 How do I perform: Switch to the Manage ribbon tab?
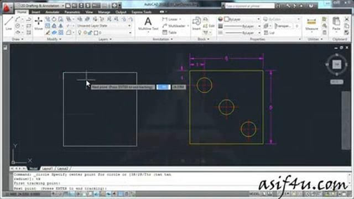coord(104,12)
